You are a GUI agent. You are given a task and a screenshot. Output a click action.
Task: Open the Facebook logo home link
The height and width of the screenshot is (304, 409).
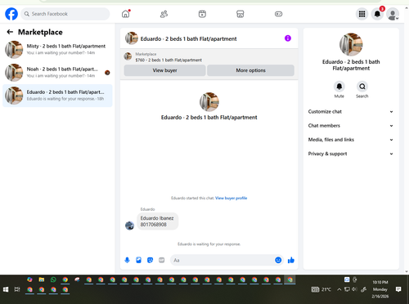tap(11, 14)
